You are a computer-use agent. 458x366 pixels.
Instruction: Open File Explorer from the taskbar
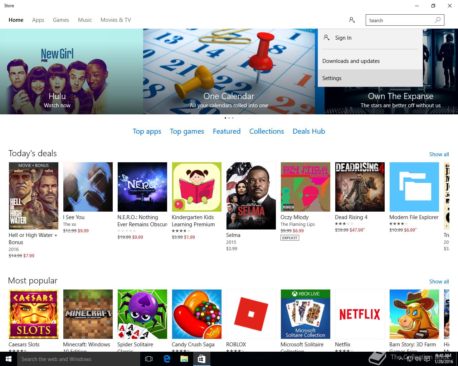click(x=184, y=359)
